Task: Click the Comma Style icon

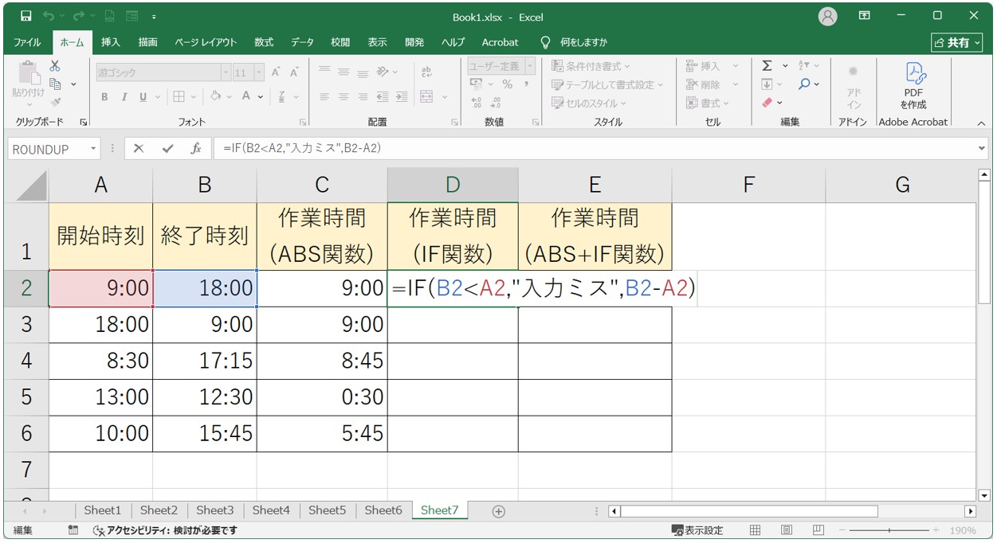Action: [526, 84]
